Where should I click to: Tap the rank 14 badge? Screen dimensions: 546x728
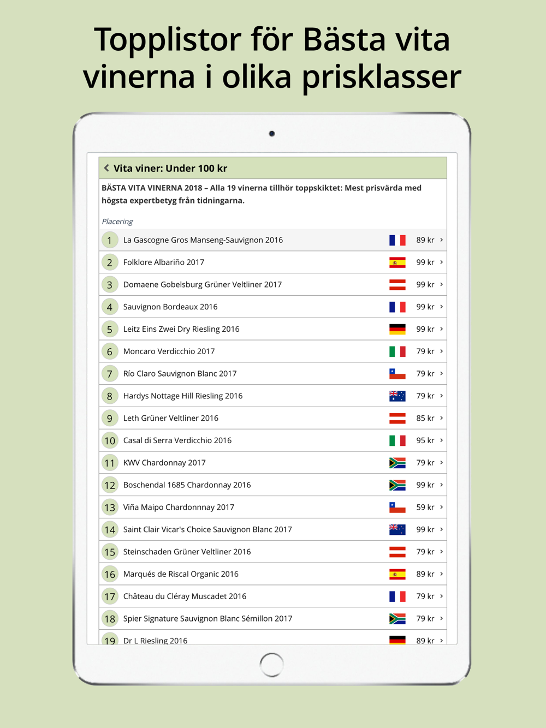pos(110,530)
